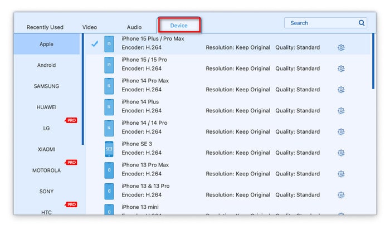The height and width of the screenshot is (230, 390).
Task: Select the HUAWEI brand category
Action: coord(47,107)
